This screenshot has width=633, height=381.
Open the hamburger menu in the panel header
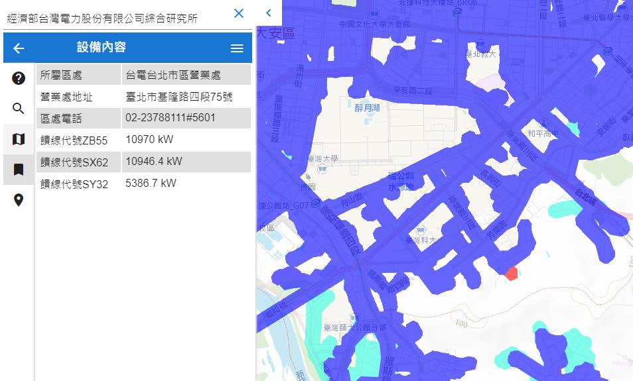[237, 48]
